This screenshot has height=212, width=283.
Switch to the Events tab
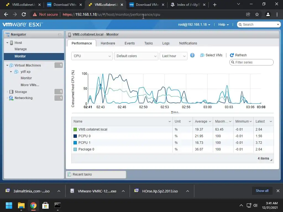(130, 43)
